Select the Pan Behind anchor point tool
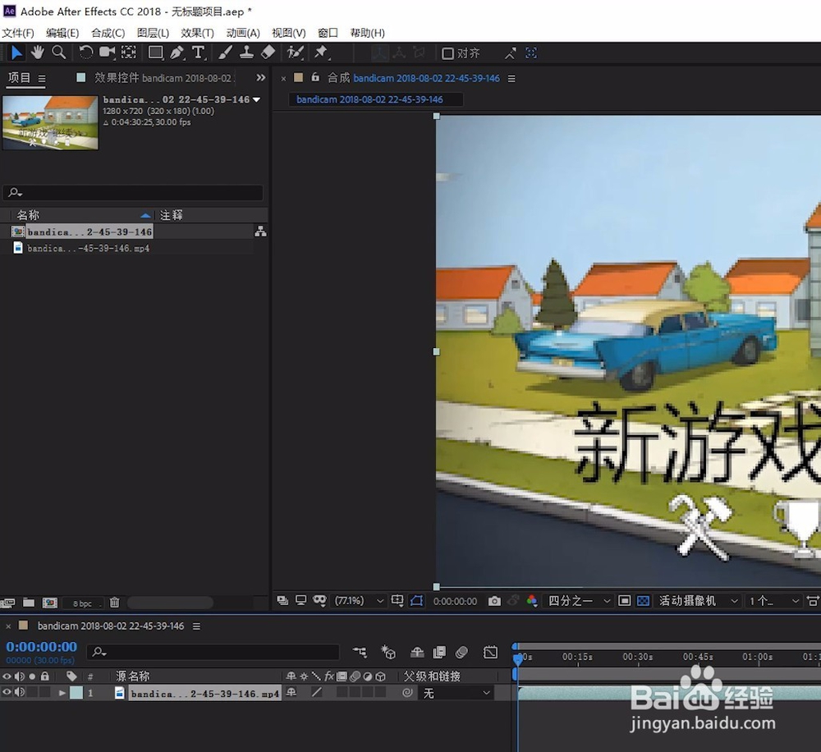This screenshot has height=752, width=821. coord(129,53)
